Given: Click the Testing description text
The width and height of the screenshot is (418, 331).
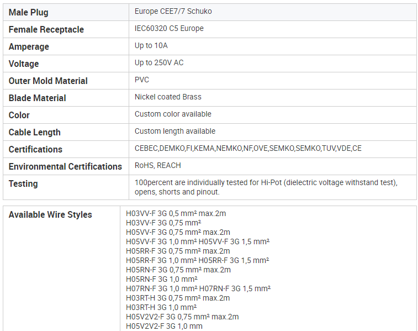Looking at the screenshot, I should pyautogui.click(x=266, y=187).
